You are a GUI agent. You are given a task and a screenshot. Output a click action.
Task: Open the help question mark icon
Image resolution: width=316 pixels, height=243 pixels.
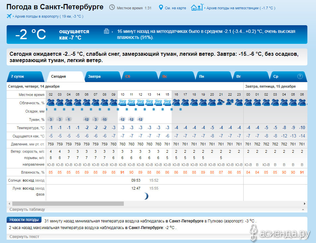[300, 76]
